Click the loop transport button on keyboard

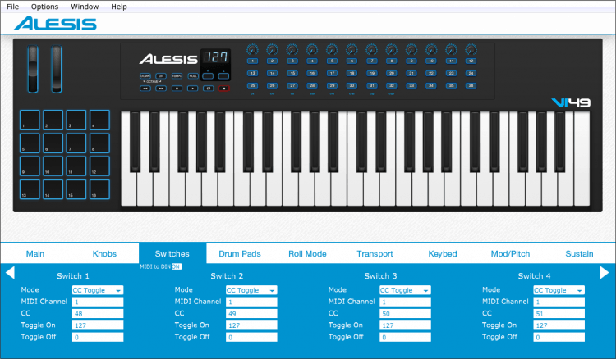[209, 89]
